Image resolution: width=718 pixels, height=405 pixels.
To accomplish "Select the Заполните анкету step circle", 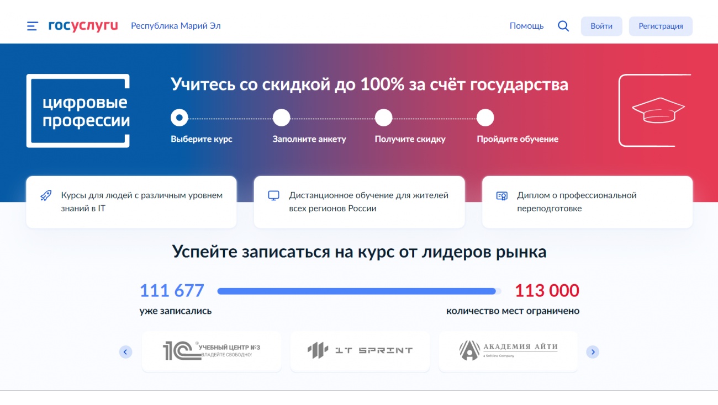I will [281, 116].
